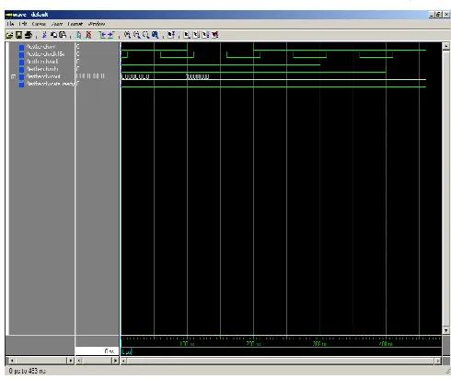
Task: Click the bus value of the fifth signal
Action: click(90, 76)
